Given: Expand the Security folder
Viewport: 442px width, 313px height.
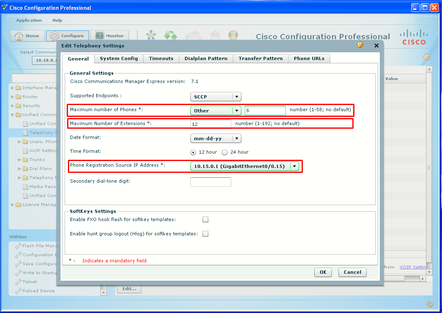Looking at the screenshot, I should [12, 106].
